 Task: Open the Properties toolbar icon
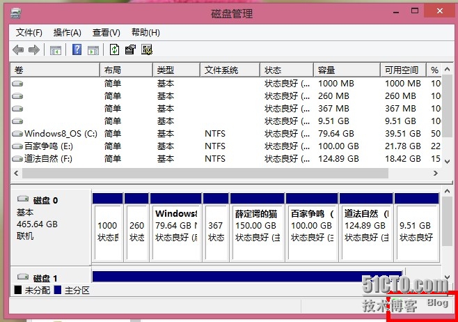click(130, 49)
